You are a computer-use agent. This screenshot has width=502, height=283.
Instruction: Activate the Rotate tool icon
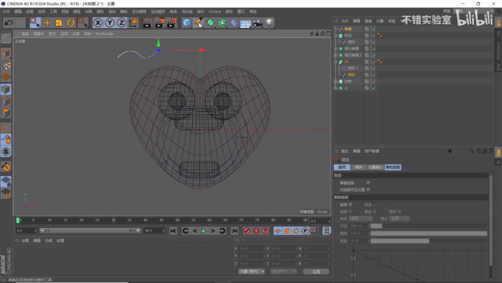pos(70,23)
